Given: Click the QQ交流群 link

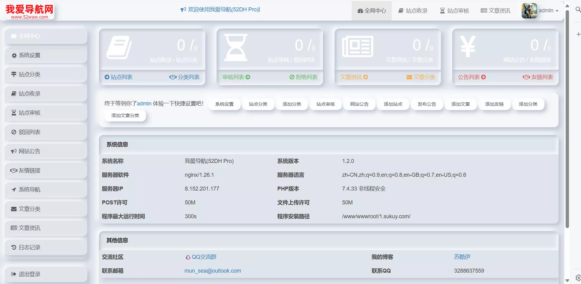Looking at the screenshot, I should pos(204,257).
